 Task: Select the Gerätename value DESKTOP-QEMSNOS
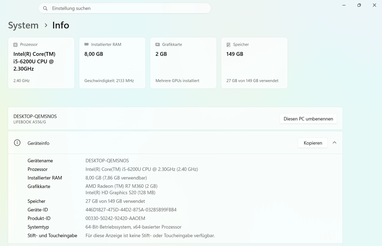click(x=107, y=161)
